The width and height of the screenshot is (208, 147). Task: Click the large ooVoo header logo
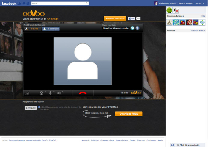coord(34,13)
